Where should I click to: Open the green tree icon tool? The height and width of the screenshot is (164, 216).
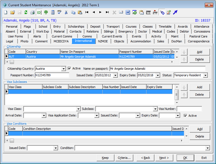point(46,12)
